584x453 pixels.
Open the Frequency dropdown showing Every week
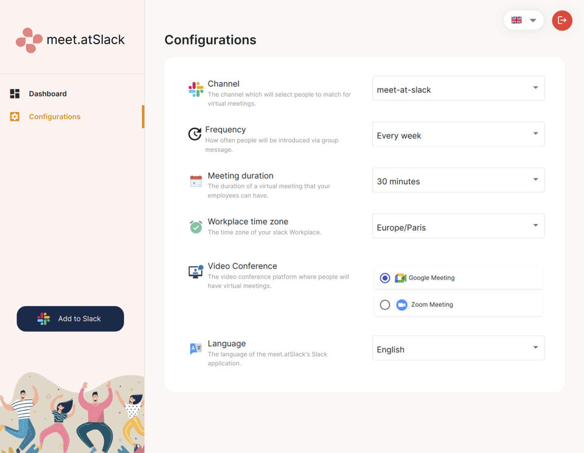pos(459,134)
